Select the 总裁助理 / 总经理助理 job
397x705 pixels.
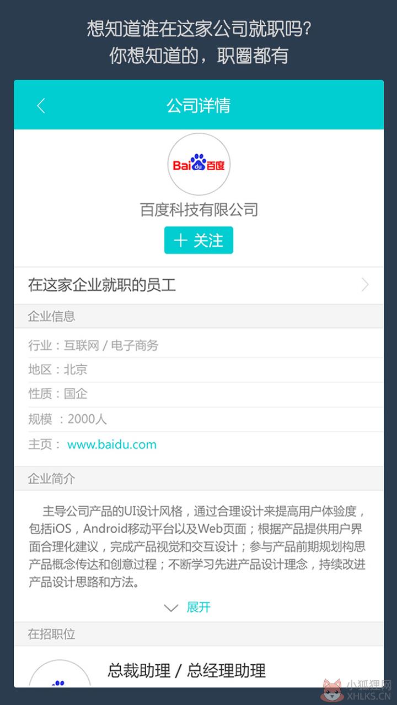(x=186, y=670)
